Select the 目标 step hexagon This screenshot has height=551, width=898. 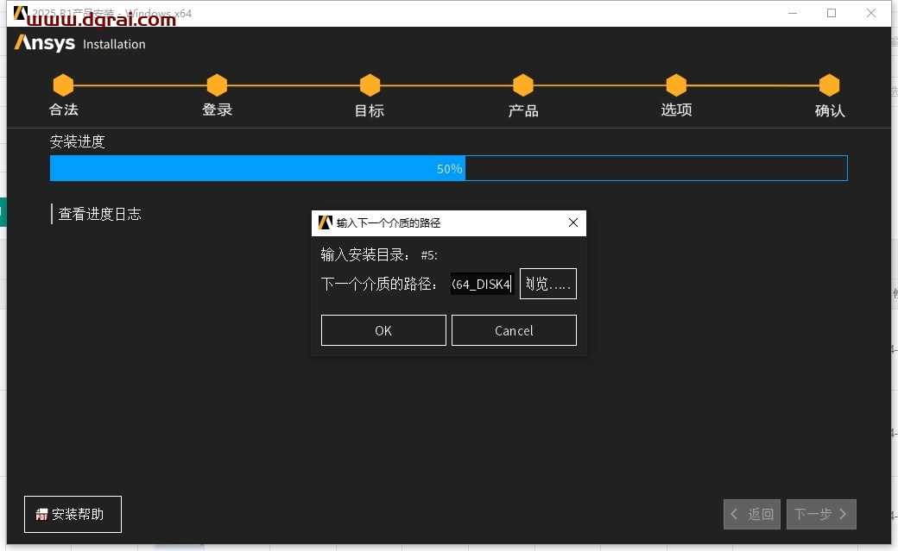pos(370,85)
